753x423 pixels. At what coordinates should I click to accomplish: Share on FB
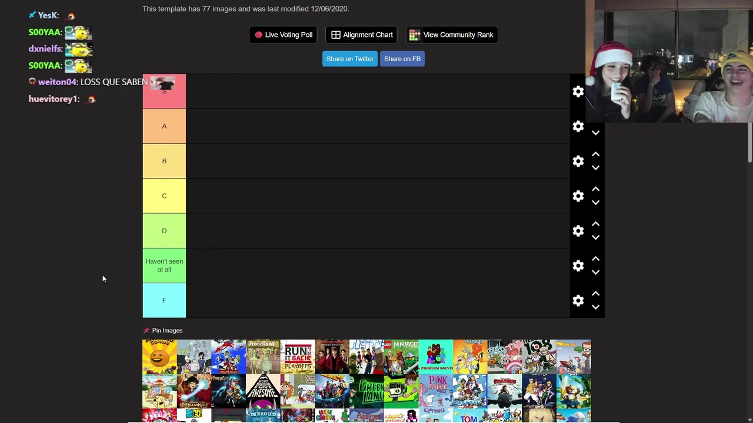click(x=402, y=59)
